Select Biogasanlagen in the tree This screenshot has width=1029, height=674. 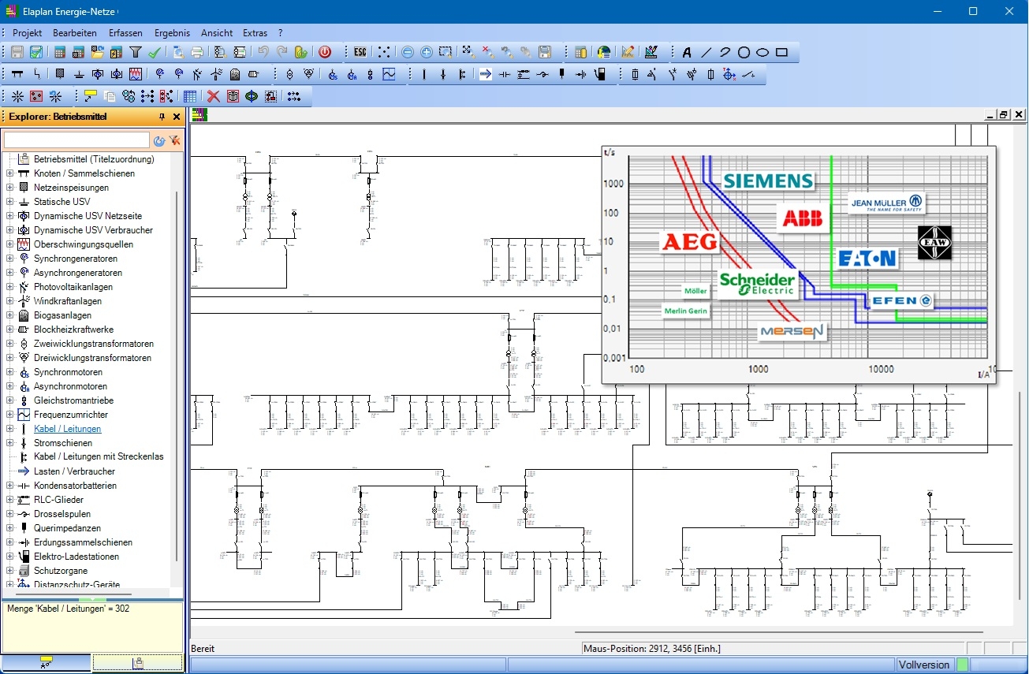(x=62, y=315)
